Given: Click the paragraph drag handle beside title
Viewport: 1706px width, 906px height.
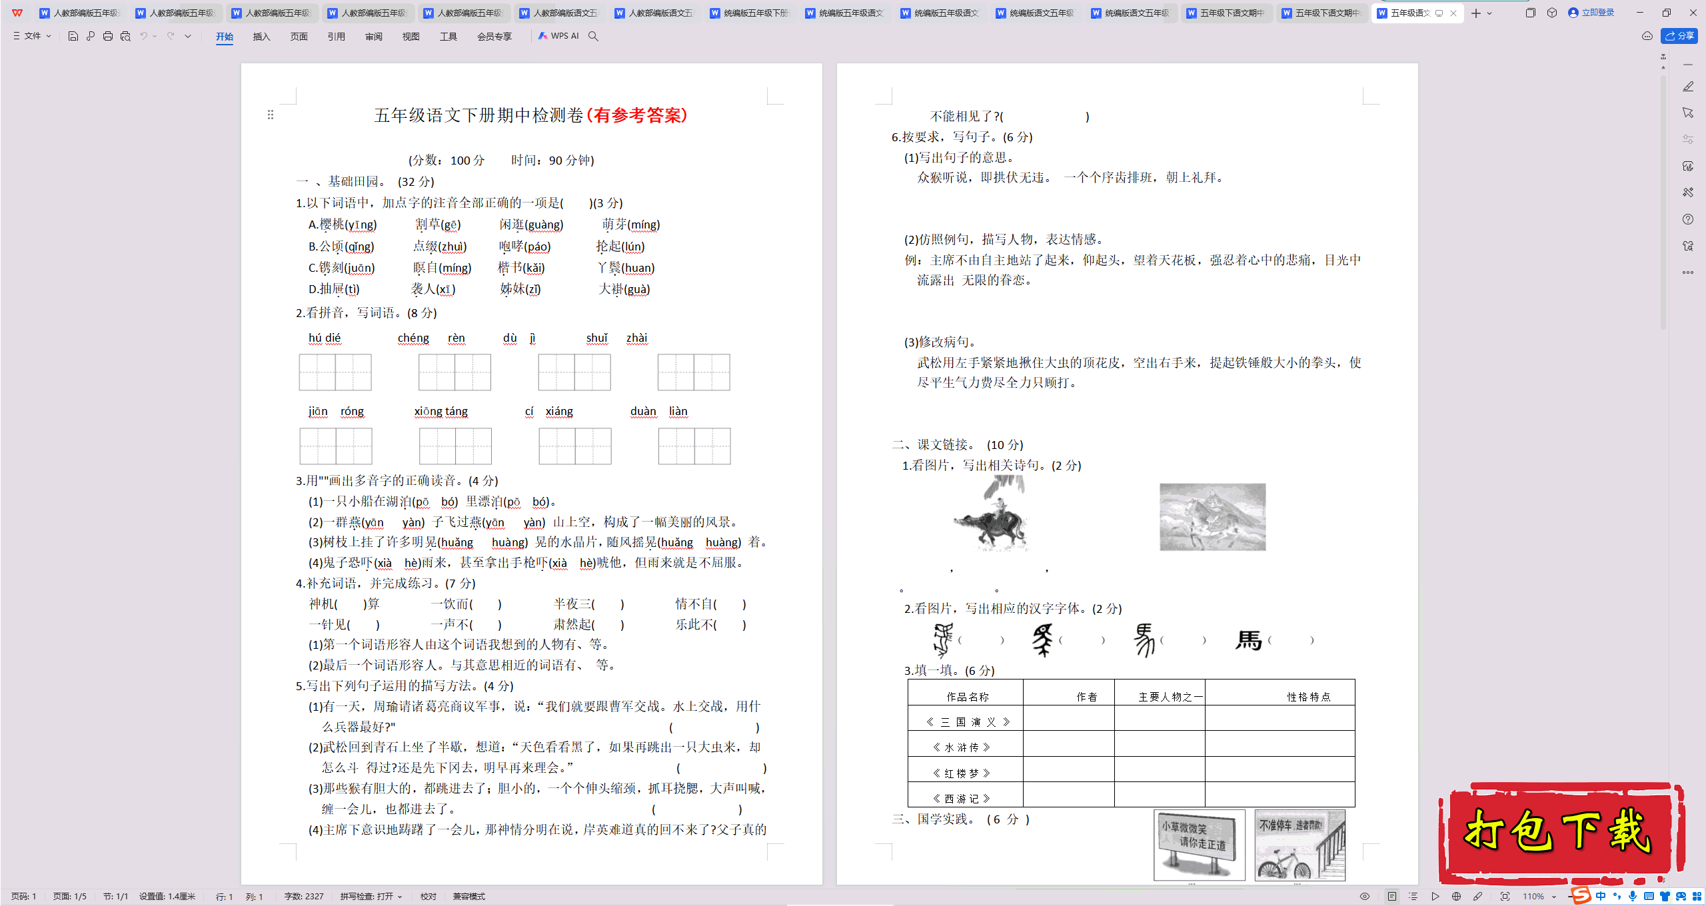Looking at the screenshot, I should coord(271,115).
